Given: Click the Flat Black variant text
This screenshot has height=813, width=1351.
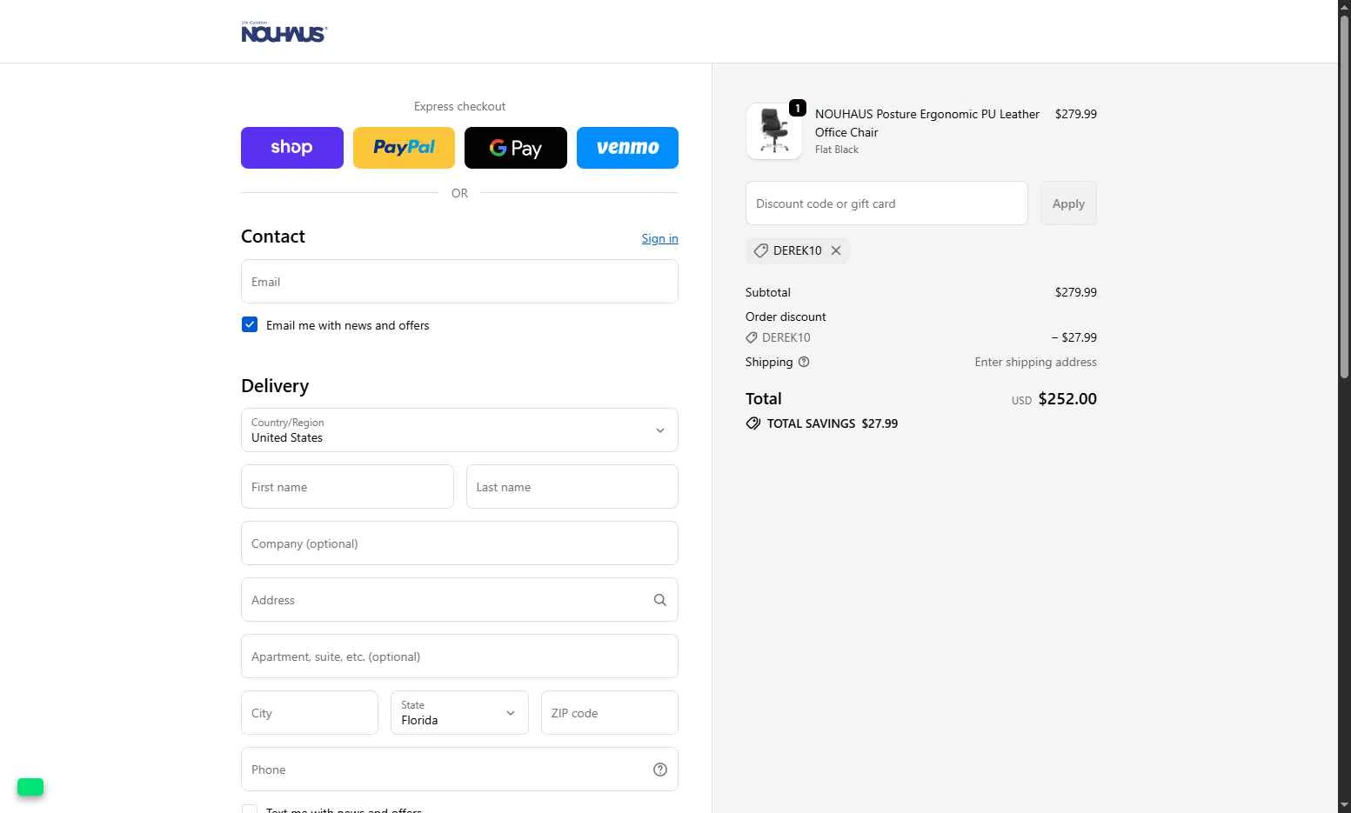Looking at the screenshot, I should [x=837, y=150].
